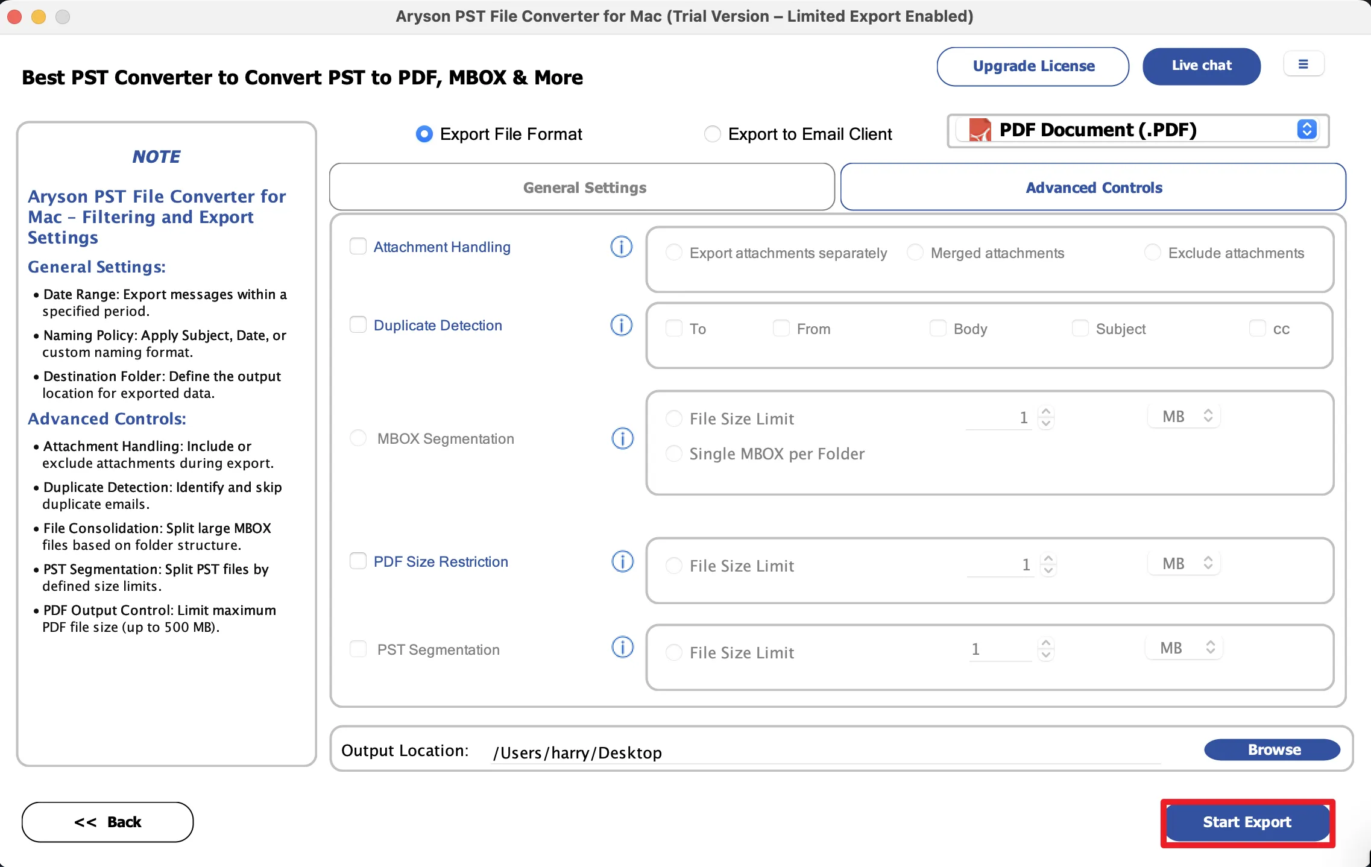
Task: Click the Upgrade License button
Action: tap(1033, 66)
